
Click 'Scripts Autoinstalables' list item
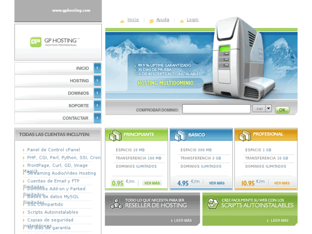point(53,212)
